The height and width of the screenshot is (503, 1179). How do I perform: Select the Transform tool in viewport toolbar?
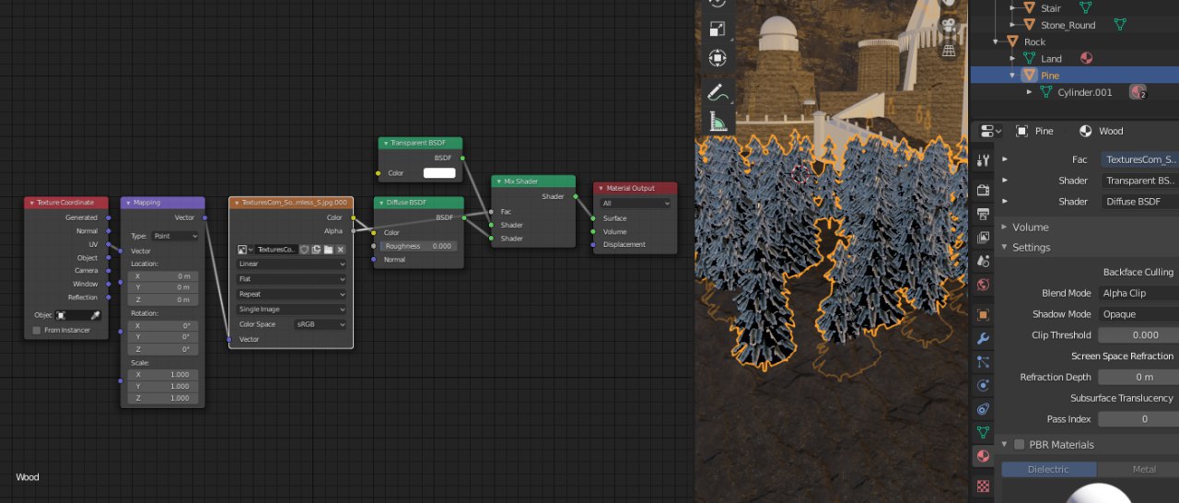pyautogui.click(x=718, y=58)
